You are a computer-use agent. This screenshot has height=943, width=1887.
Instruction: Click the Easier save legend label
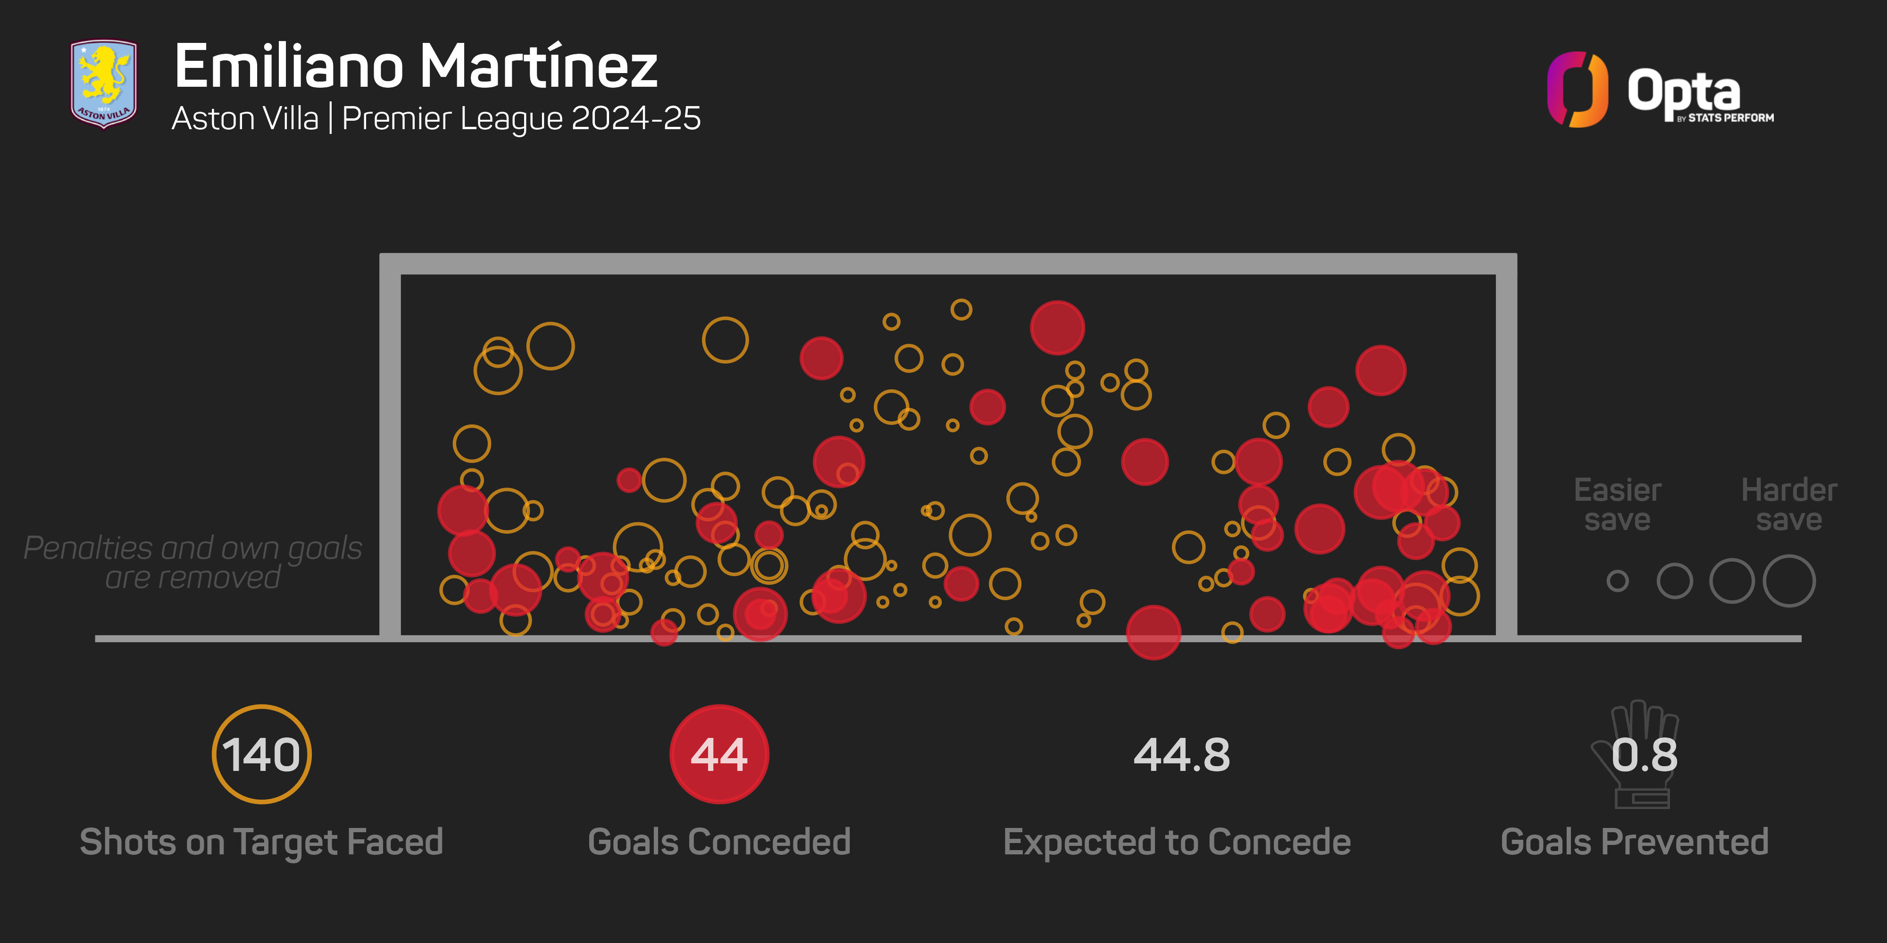click(1618, 505)
